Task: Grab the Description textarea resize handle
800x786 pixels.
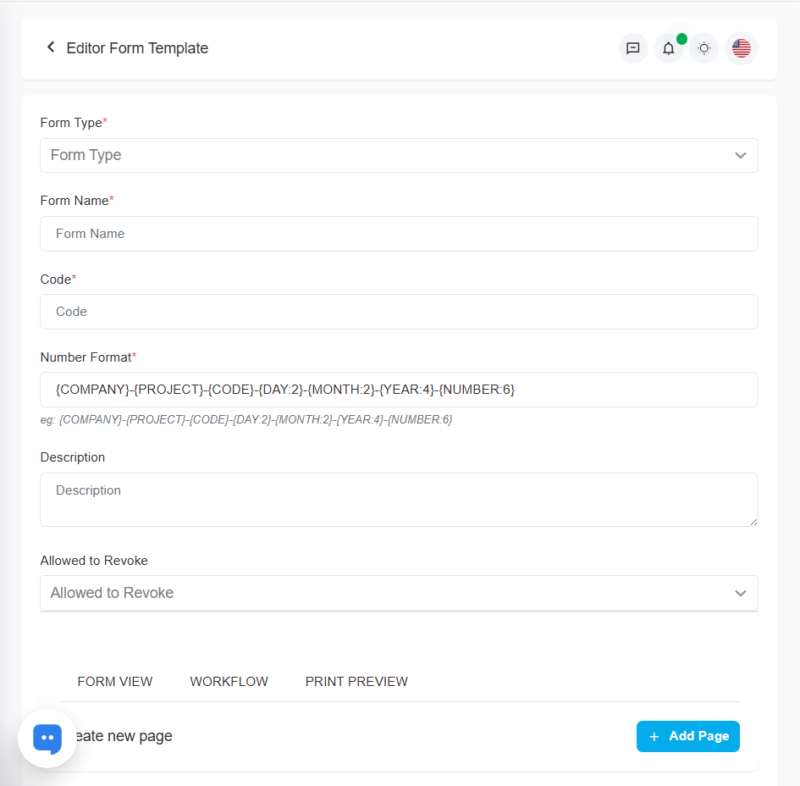Action: [753, 522]
